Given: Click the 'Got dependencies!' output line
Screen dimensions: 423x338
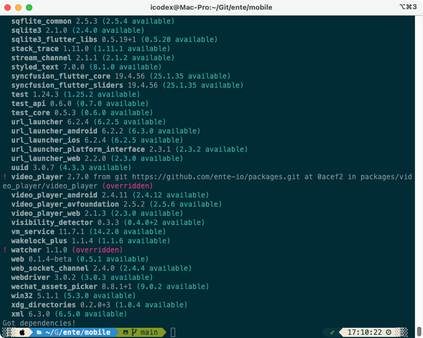Looking at the screenshot, I should click(37, 323).
